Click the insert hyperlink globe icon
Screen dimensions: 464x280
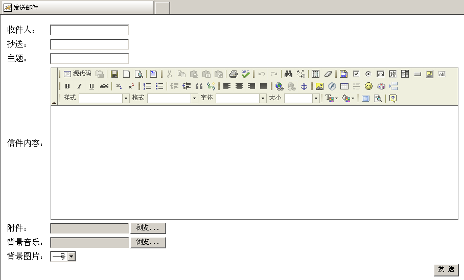279,86
